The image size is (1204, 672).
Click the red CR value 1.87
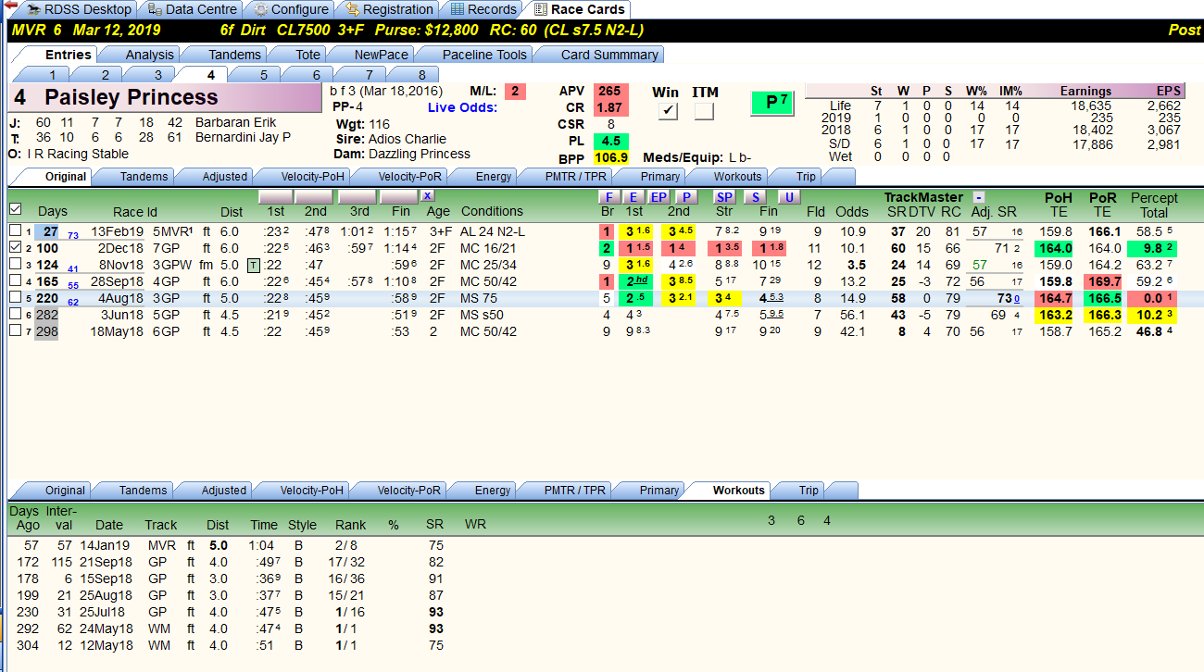click(x=610, y=108)
